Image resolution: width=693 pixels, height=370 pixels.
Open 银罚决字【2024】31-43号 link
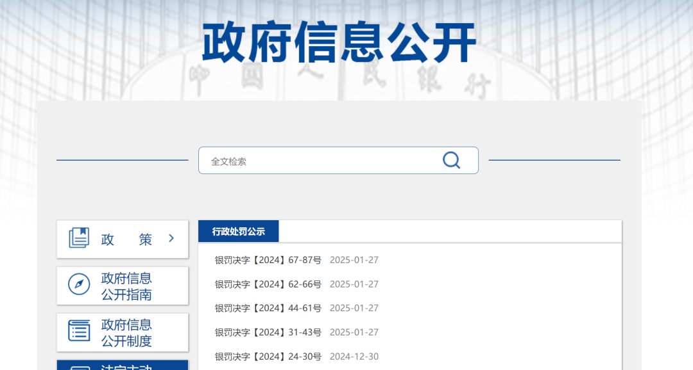(x=268, y=332)
